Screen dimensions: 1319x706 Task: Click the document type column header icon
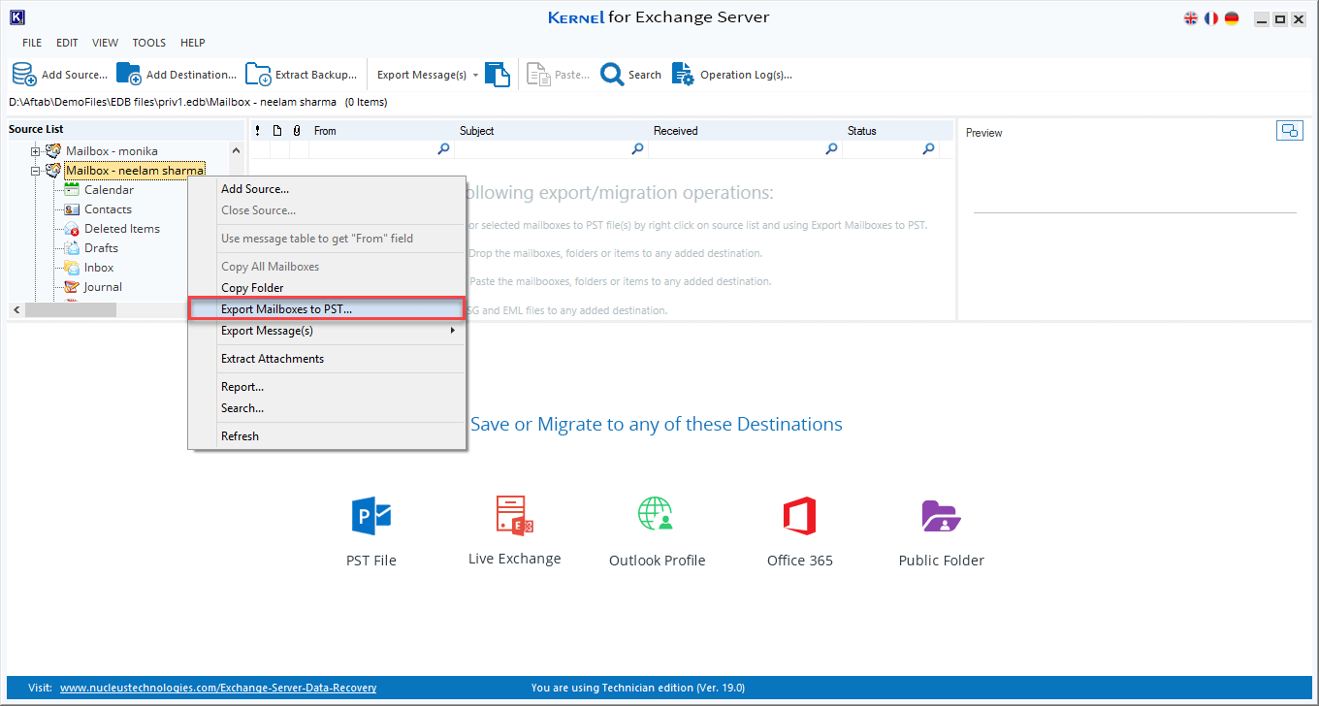click(x=277, y=131)
